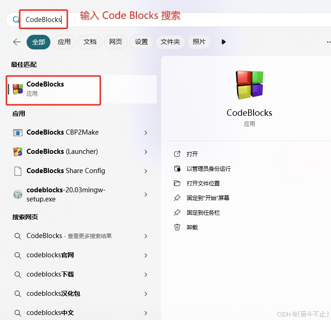Viewport: 331px width, 320px height.
Task: Go back with the left arrow
Action: (17, 42)
